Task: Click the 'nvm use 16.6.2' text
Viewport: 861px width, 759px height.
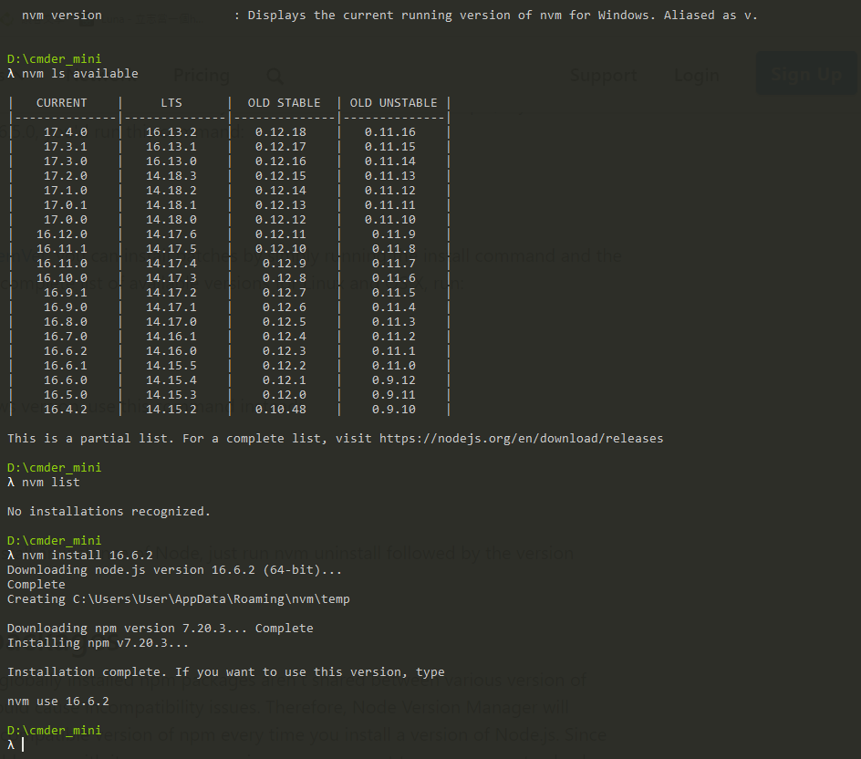Action: pyautogui.click(x=58, y=701)
